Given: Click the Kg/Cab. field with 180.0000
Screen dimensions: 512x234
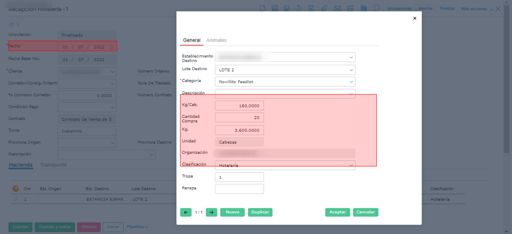Looking at the screenshot, I should click(239, 106).
